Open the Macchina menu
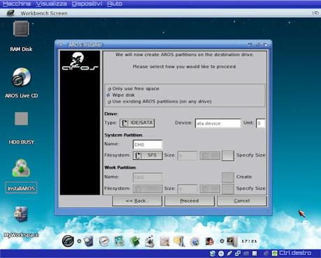Image resolution: width=321 pixels, height=258 pixels. pos(17,3)
